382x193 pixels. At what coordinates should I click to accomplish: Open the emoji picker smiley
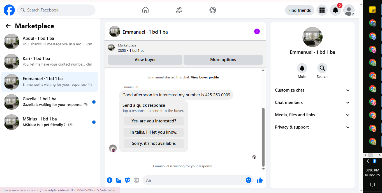[x=249, y=180]
